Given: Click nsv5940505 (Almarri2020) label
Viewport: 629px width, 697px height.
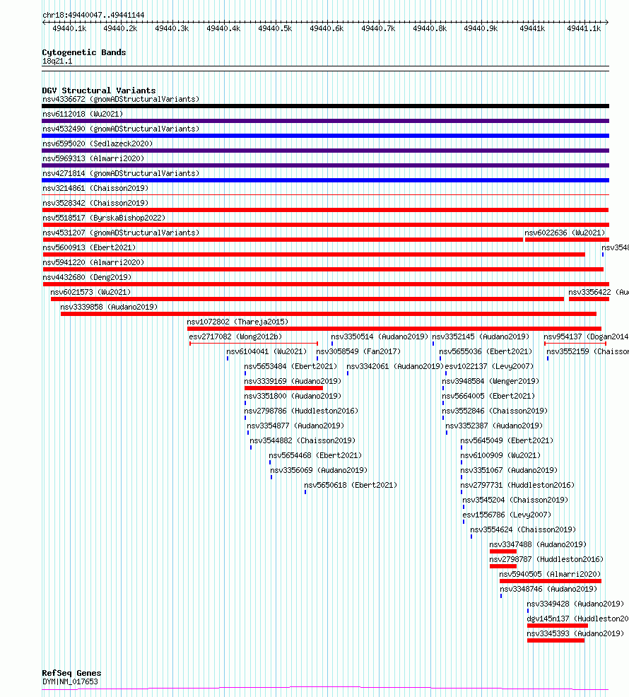Looking at the screenshot, I should [x=550, y=574].
